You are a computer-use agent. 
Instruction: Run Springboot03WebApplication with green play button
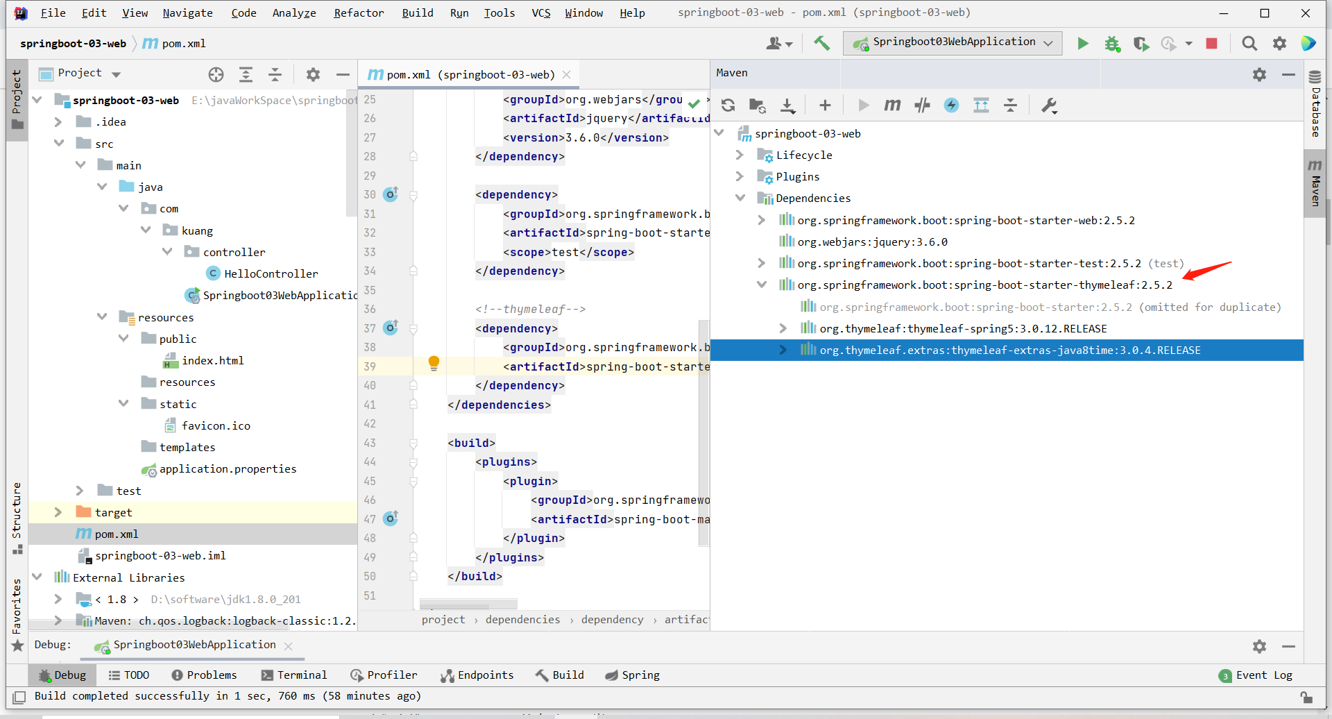1082,44
